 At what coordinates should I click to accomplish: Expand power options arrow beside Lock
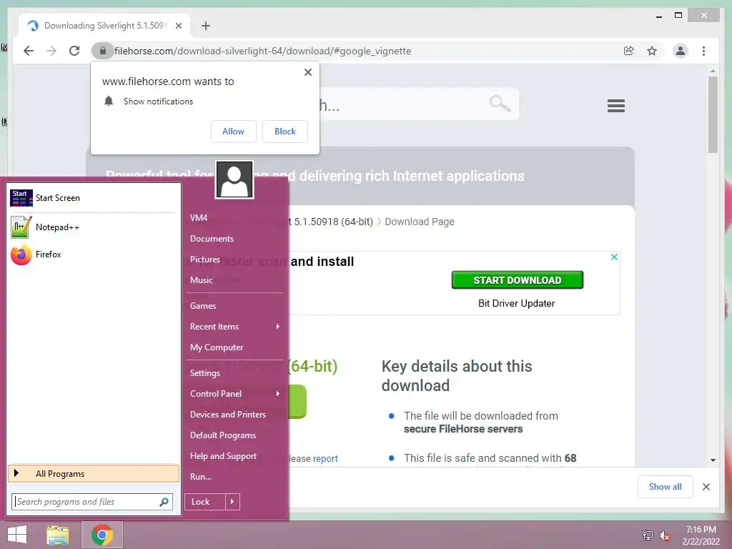point(232,502)
